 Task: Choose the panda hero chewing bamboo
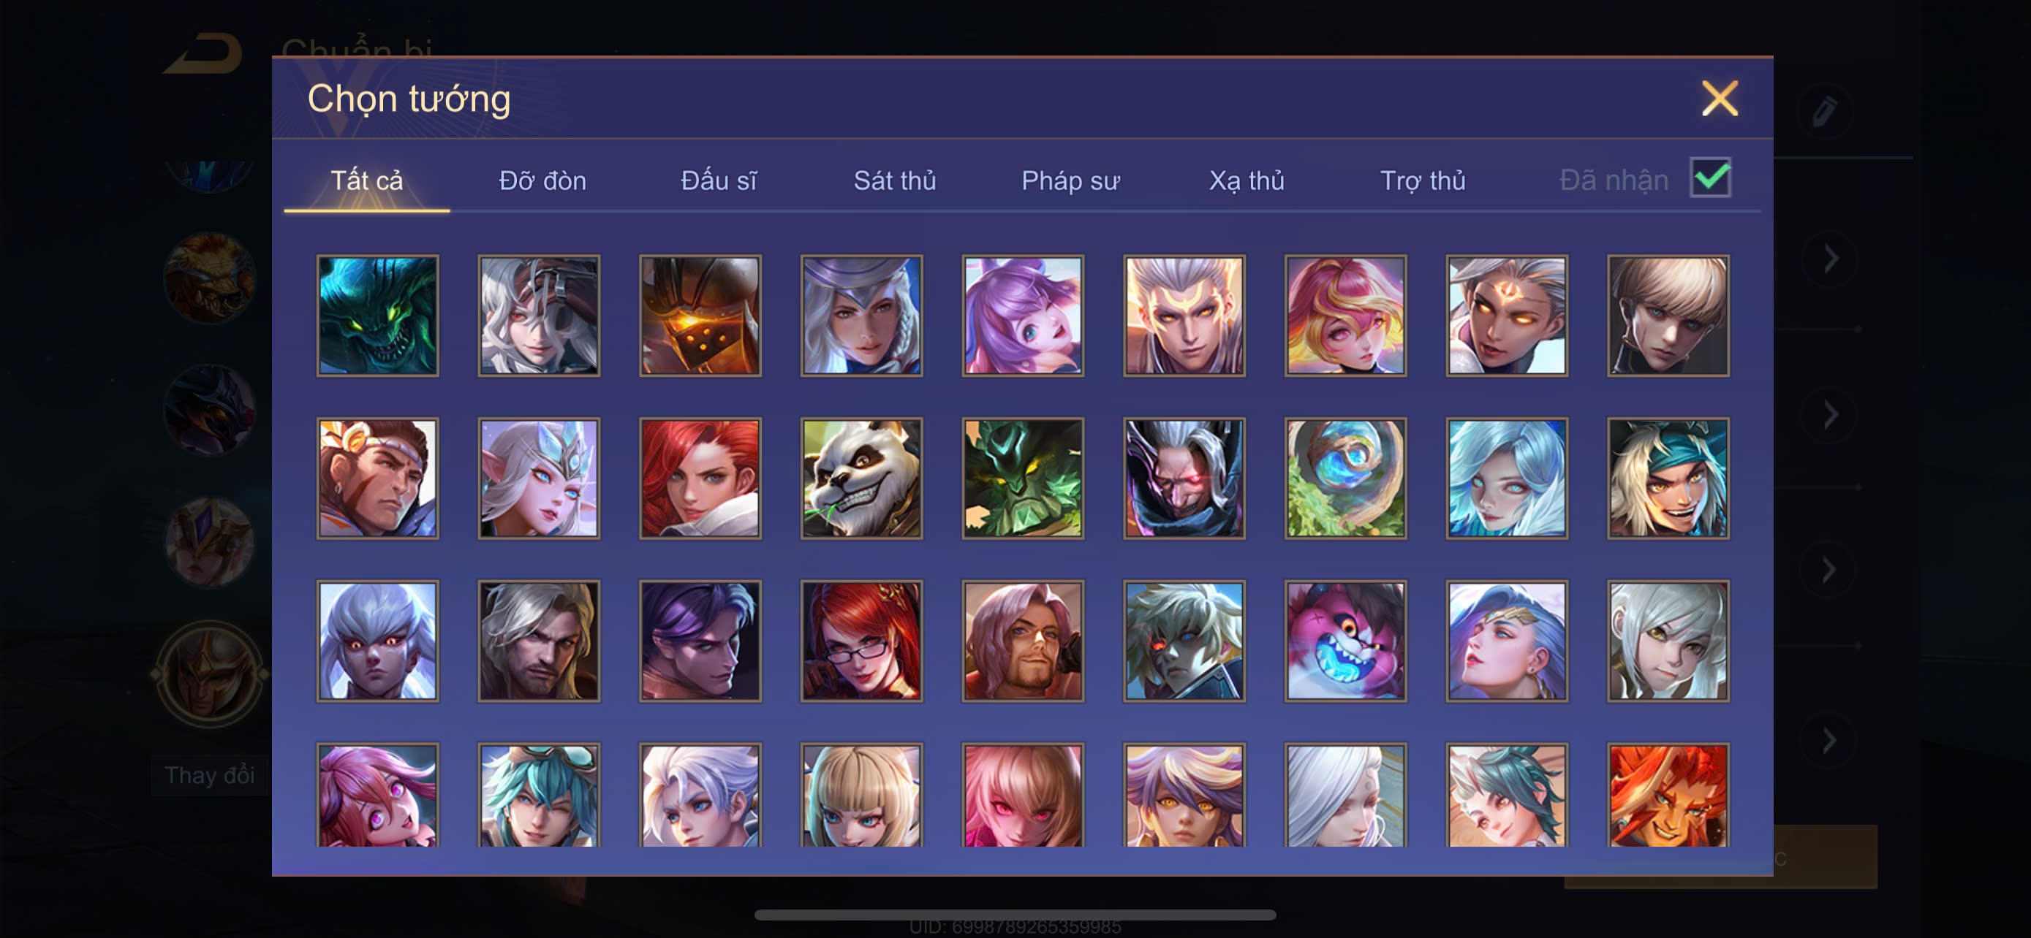(x=861, y=478)
